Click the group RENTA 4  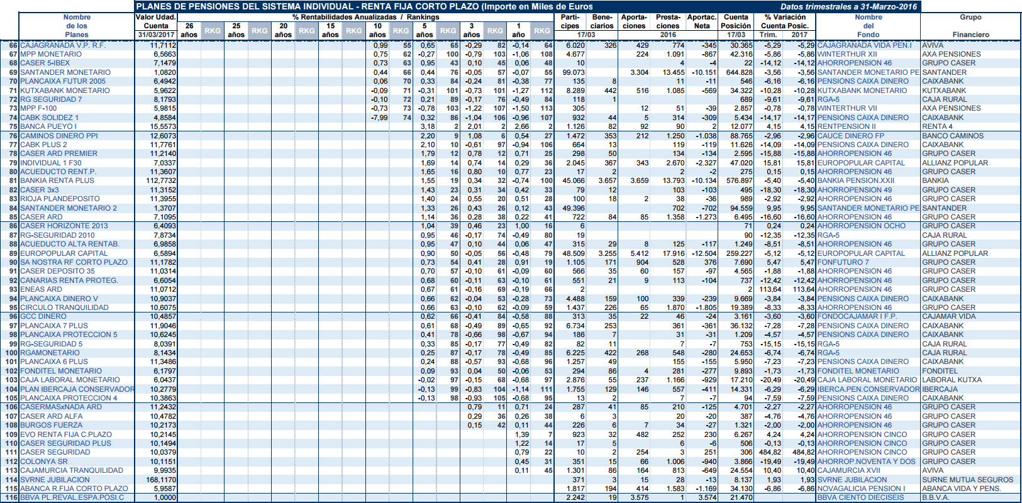(938, 126)
